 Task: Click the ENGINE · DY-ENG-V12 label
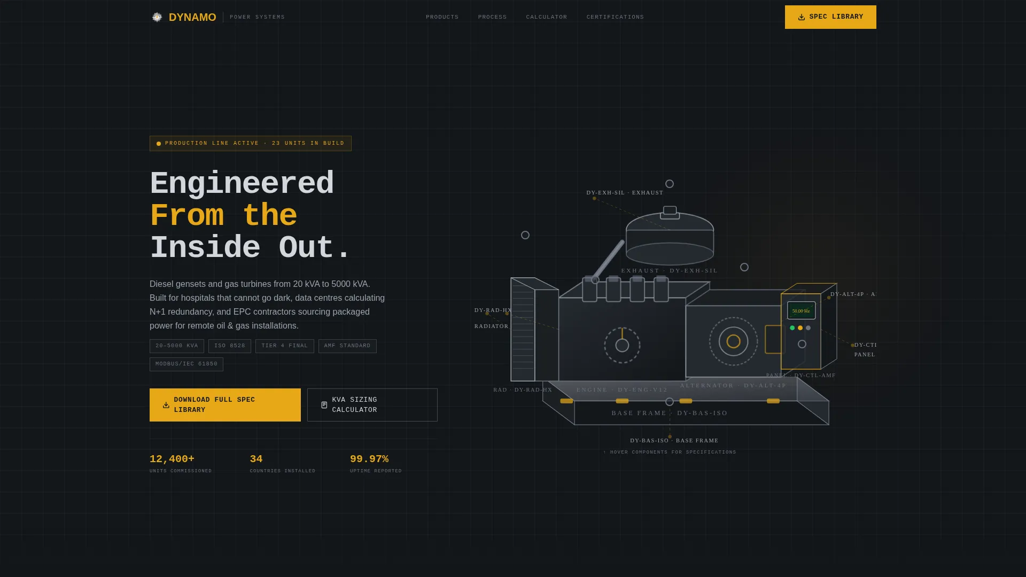point(622,390)
